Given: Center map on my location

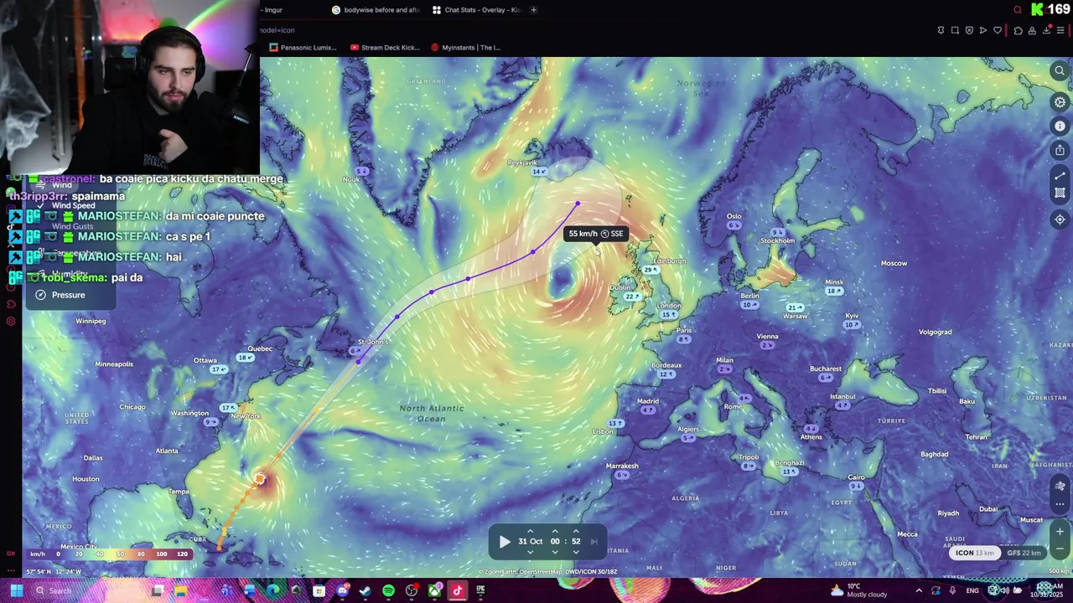Looking at the screenshot, I should coord(1060,219).
